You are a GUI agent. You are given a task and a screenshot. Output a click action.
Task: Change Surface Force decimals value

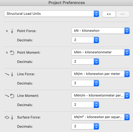85,126
